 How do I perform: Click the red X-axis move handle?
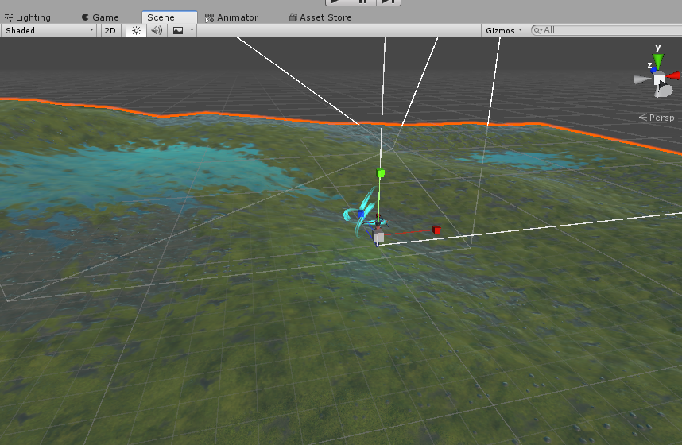[436, 230]
